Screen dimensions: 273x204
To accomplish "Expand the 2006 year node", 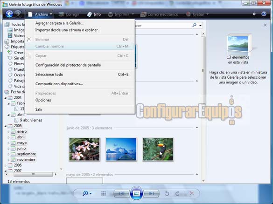I will 6,165.
